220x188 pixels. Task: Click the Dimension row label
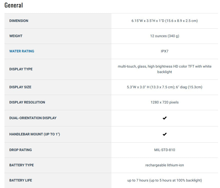(19, 21)
